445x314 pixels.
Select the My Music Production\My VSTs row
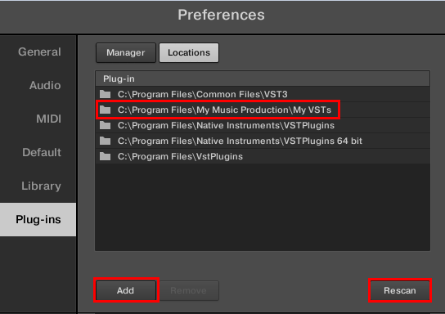pyautogui.click(x=263, y=110)
